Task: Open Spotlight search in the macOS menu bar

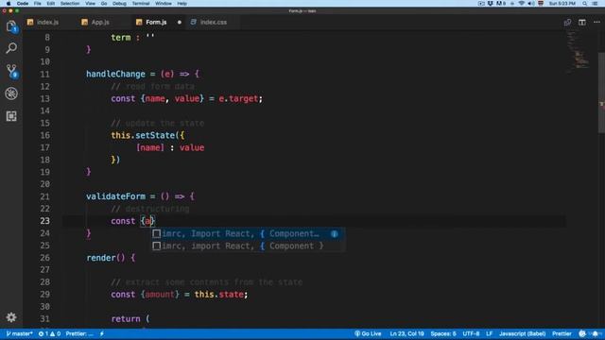Action: 585,4
